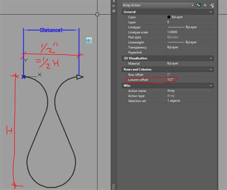Screen dimensions: 227x190
Task: Click the palette properties menu icon
Action: point(114,11)
